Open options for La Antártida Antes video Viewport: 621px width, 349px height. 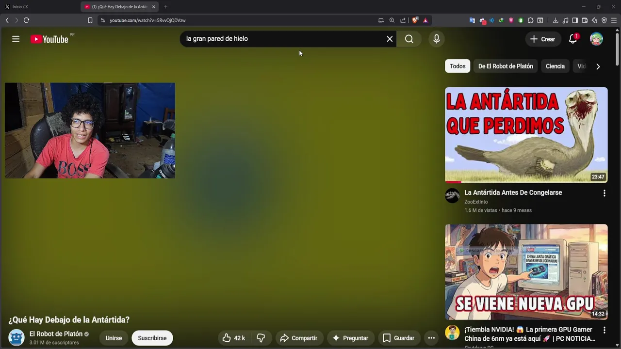[604, 193]
